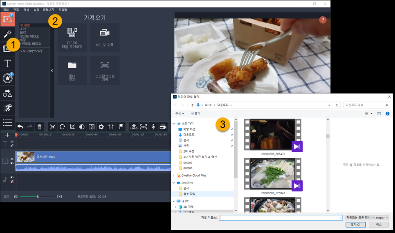The height and width of the screenshot is (233, 395).
Task: Click the zoom-out icon beside 크기
Action: 16,197
